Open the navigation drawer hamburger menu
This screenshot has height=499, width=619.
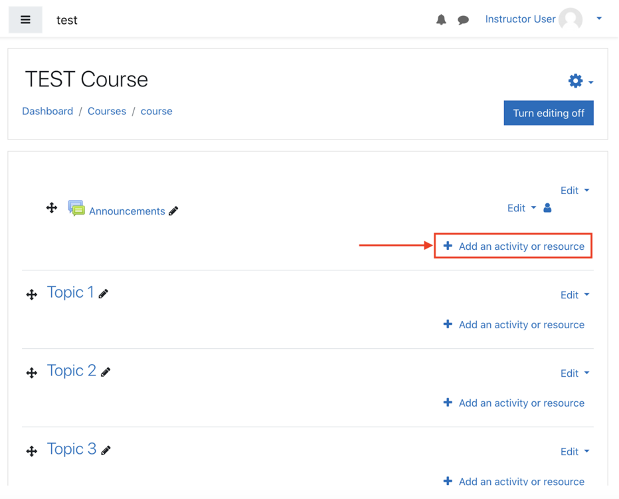pos(25,19)
